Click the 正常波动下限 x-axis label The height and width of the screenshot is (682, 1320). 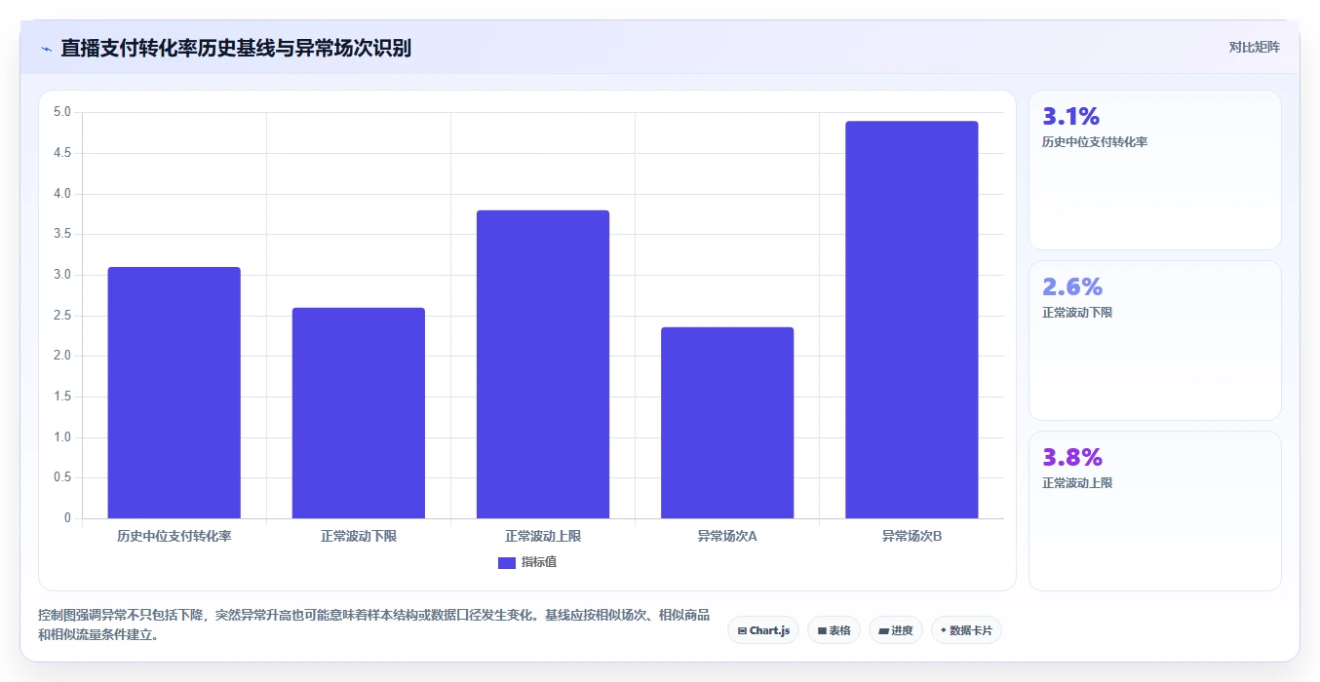tap(358, 536)
